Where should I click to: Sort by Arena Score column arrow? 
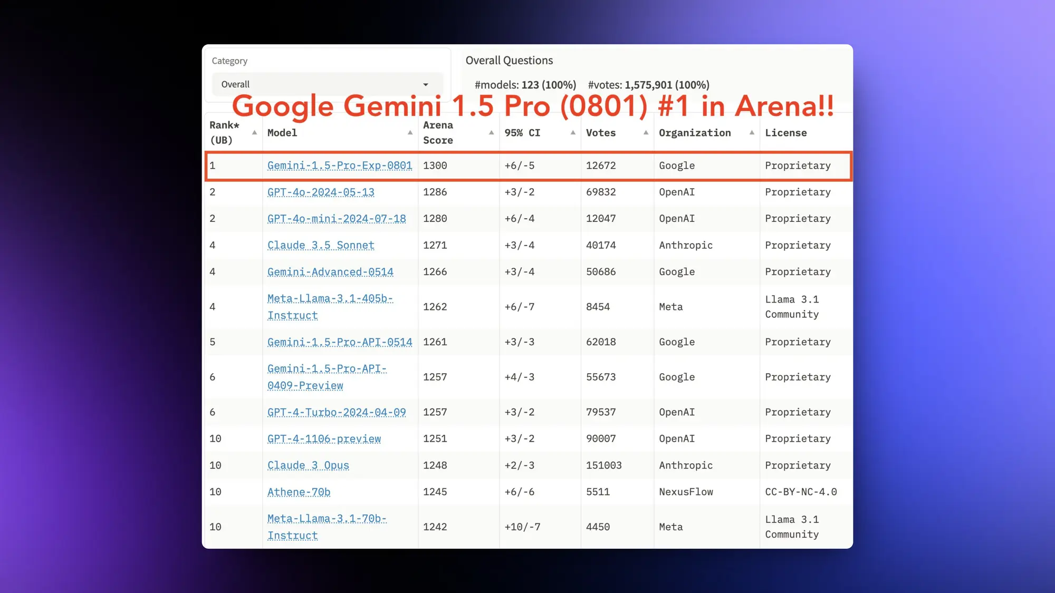pyautogui.click(x=491, y=133)
